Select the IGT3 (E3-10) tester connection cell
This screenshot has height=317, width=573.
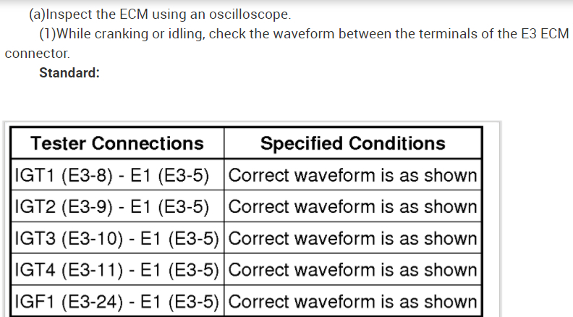[116, 239]
